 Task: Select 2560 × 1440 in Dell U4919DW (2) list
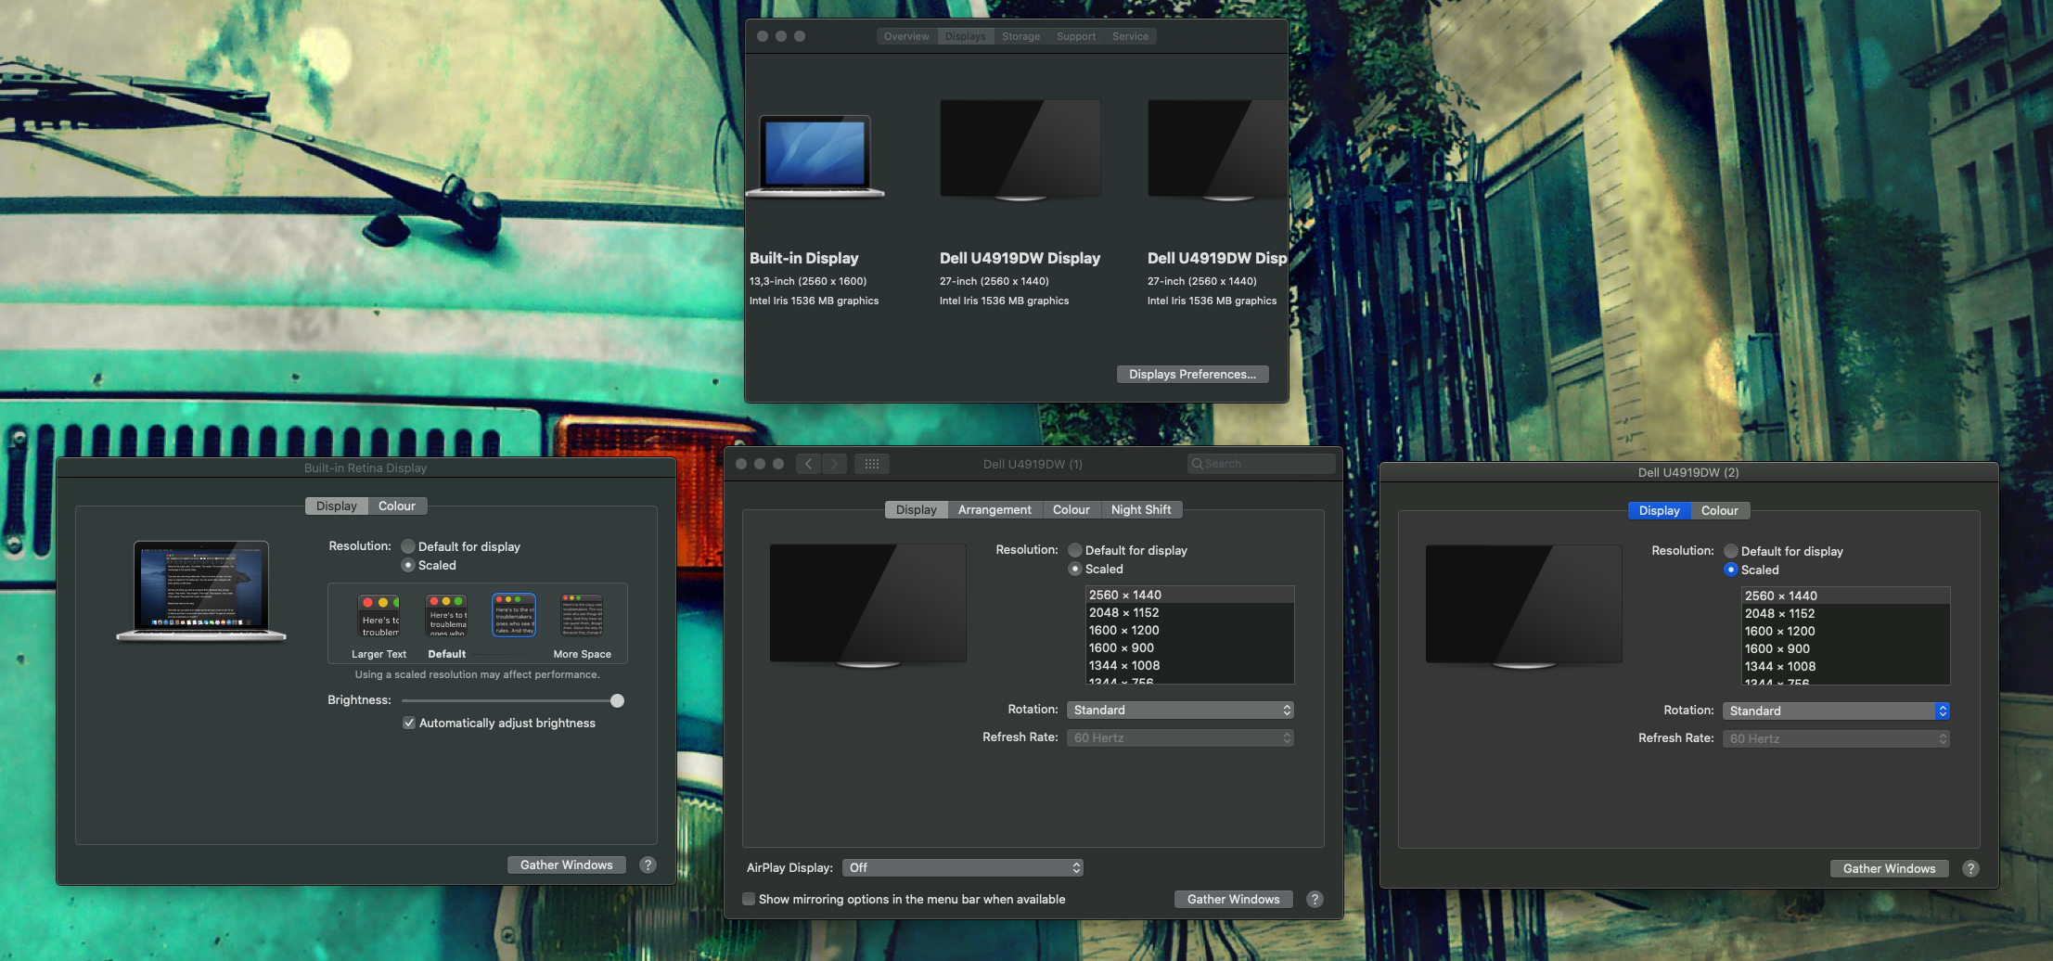(x=1845, y=596)
